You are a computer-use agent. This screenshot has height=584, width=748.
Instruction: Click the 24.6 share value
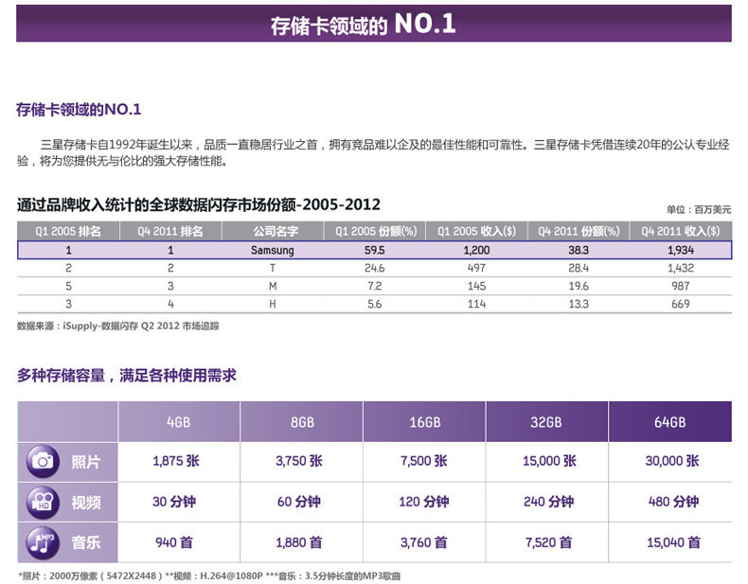click(375, 268)
